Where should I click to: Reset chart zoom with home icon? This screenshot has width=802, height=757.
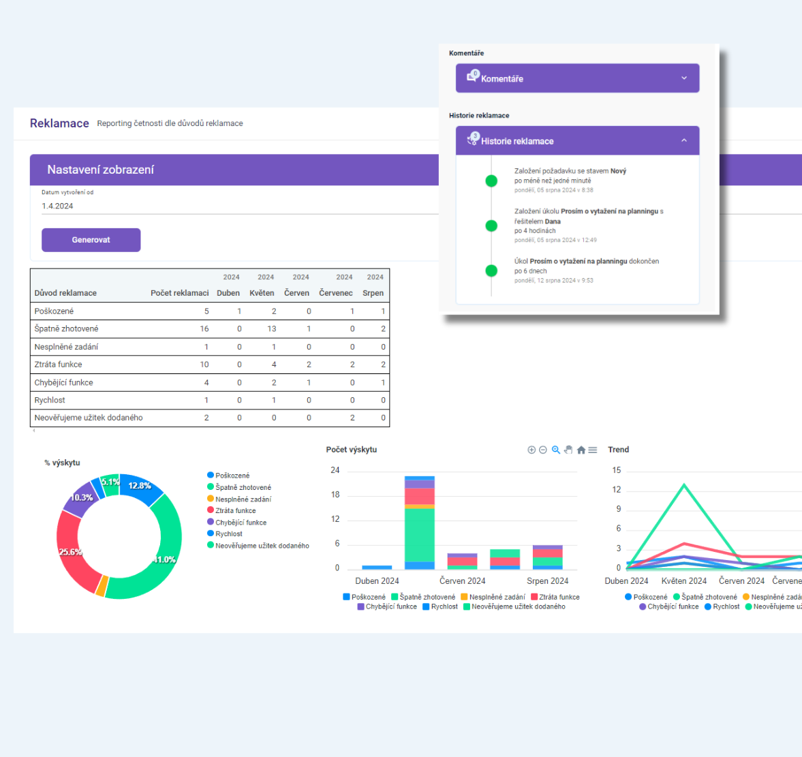581,450
